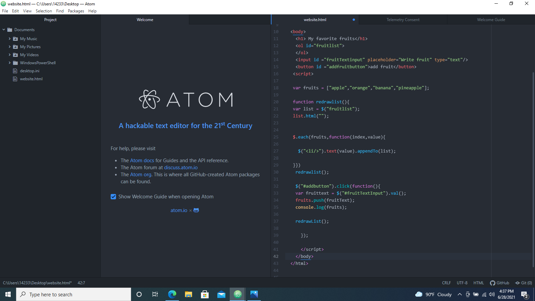Open File Explorer from taskbar
The image size is (535, 301).
point(188,294)
